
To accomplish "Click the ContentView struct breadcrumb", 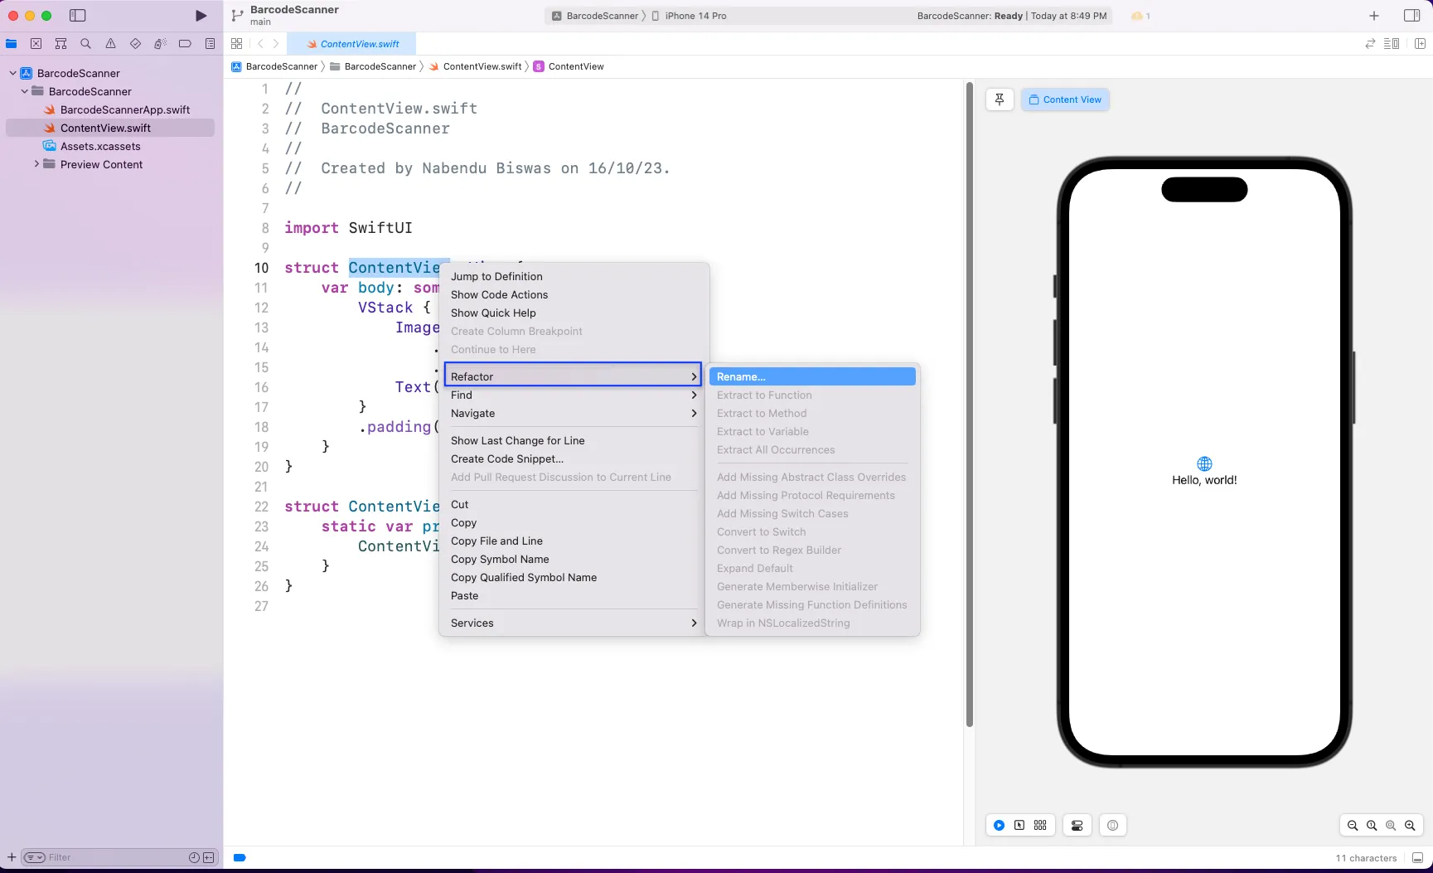I will [x=569, y=66].
